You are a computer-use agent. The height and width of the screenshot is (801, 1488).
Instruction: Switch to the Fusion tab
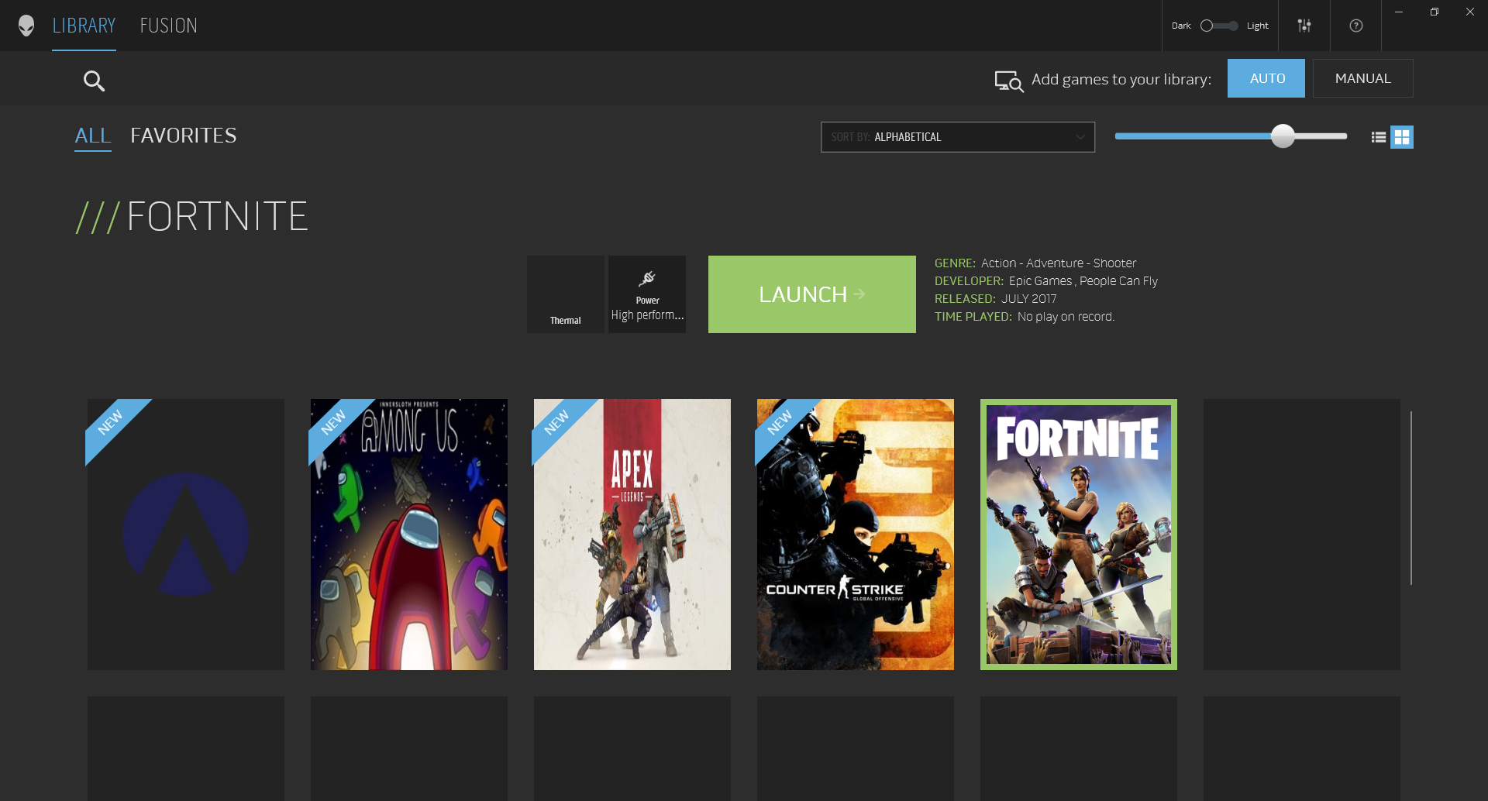click(x=169, y=26)
